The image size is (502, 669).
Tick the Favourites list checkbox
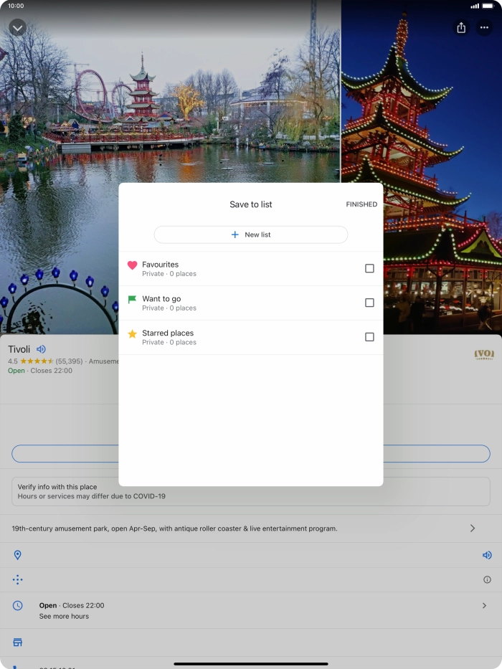[x=369, y=268]
